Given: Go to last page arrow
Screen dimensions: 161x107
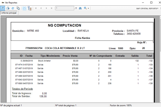Looking at the screenshot, I should click(x=51, y=8).
